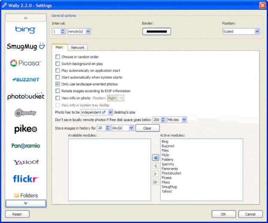Open Photobucket module in sidebar
Image resolution: width=268 pixels, height=223 pixels.
26,96
